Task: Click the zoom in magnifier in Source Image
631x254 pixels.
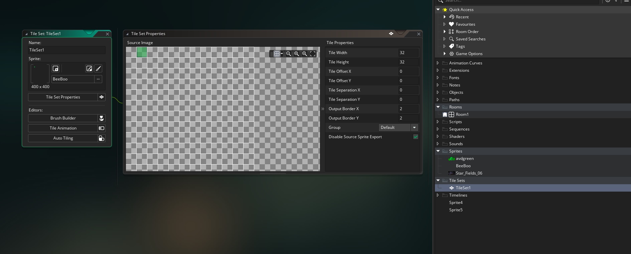Action: coord(305,54)
